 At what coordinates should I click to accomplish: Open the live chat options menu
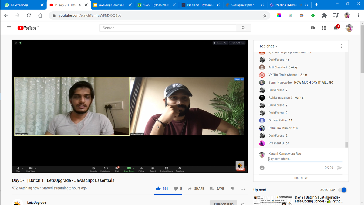[x=342, y=46]
